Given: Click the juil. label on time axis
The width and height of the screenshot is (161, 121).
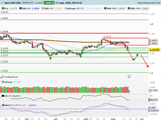Looking at the screenshot, I should click(x=56, y=119).
